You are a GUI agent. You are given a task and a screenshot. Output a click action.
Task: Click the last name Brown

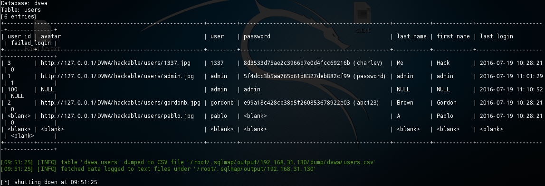click(405, 103)
